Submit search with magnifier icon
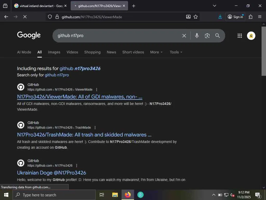 (x=217, y=35)
